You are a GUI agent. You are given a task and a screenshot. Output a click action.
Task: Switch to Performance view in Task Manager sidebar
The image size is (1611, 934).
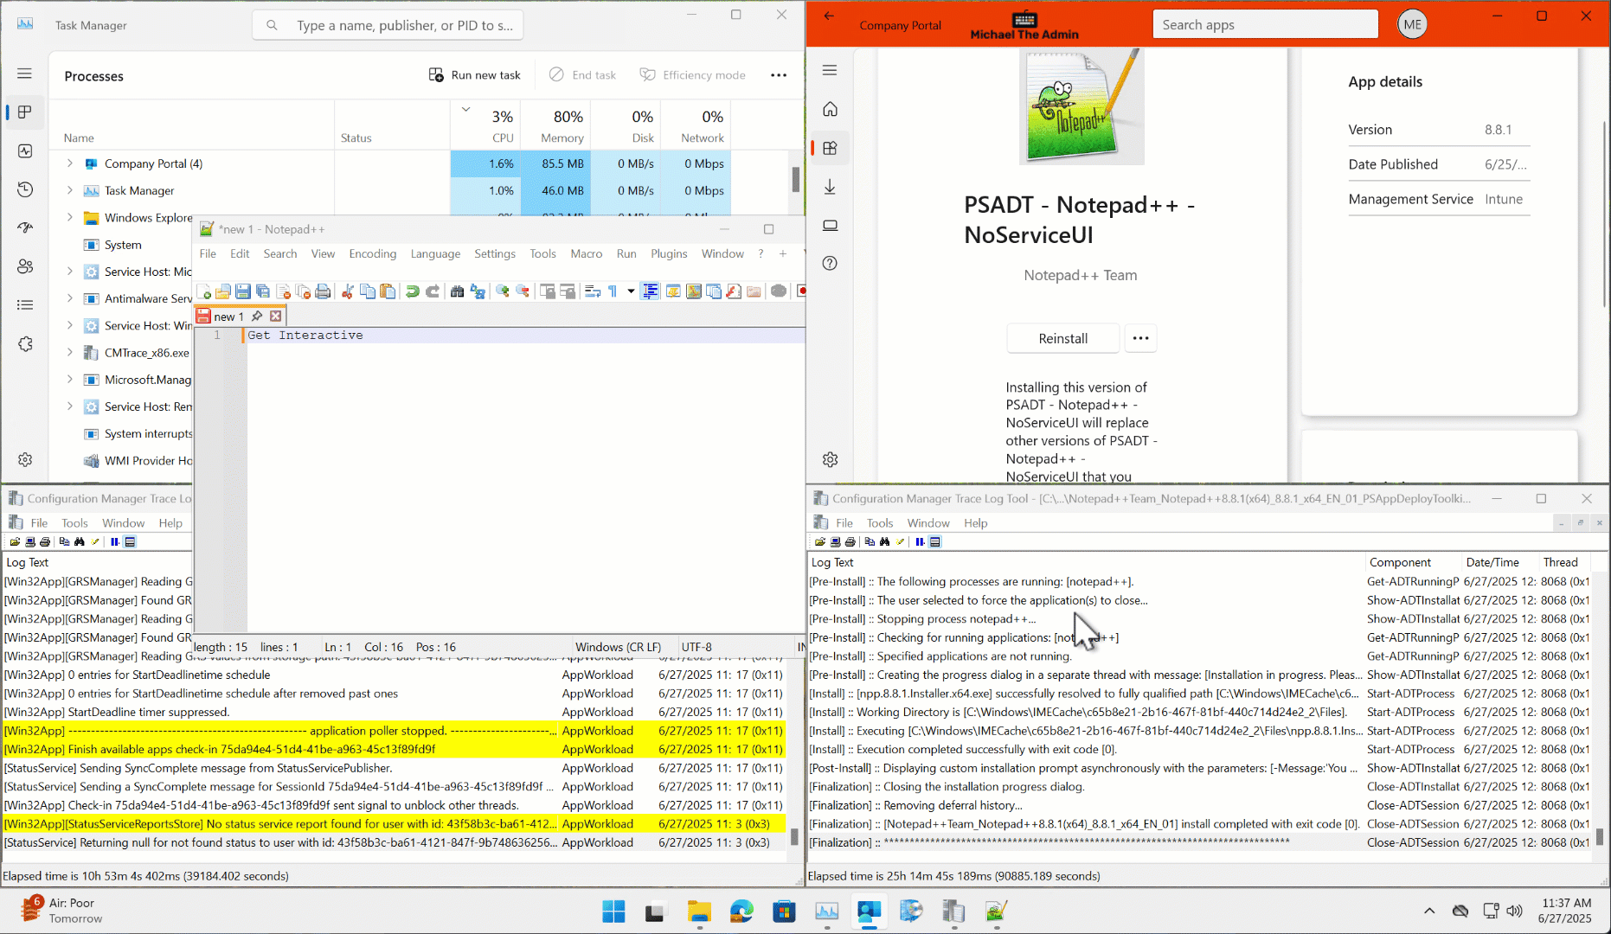(24, 150)
